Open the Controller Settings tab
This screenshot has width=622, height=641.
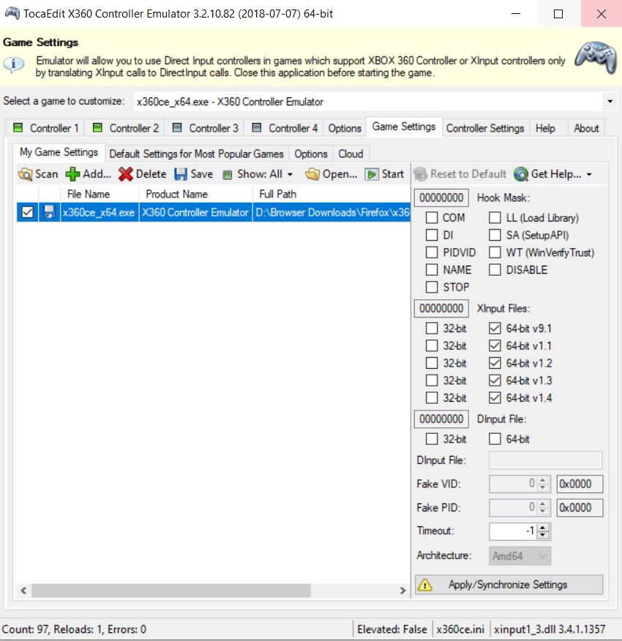[485, 128]
